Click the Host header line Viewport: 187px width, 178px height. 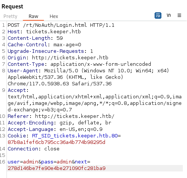44,31
